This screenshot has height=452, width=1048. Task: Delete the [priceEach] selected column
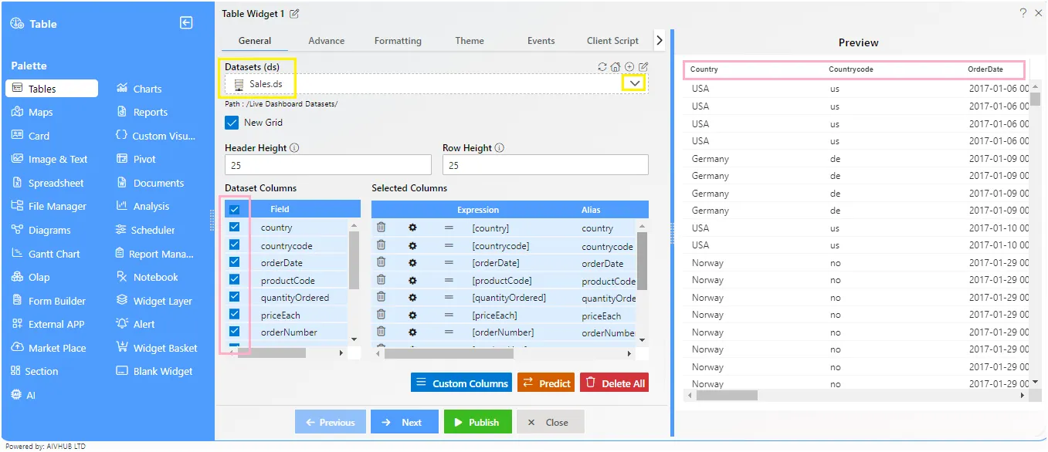381,315
